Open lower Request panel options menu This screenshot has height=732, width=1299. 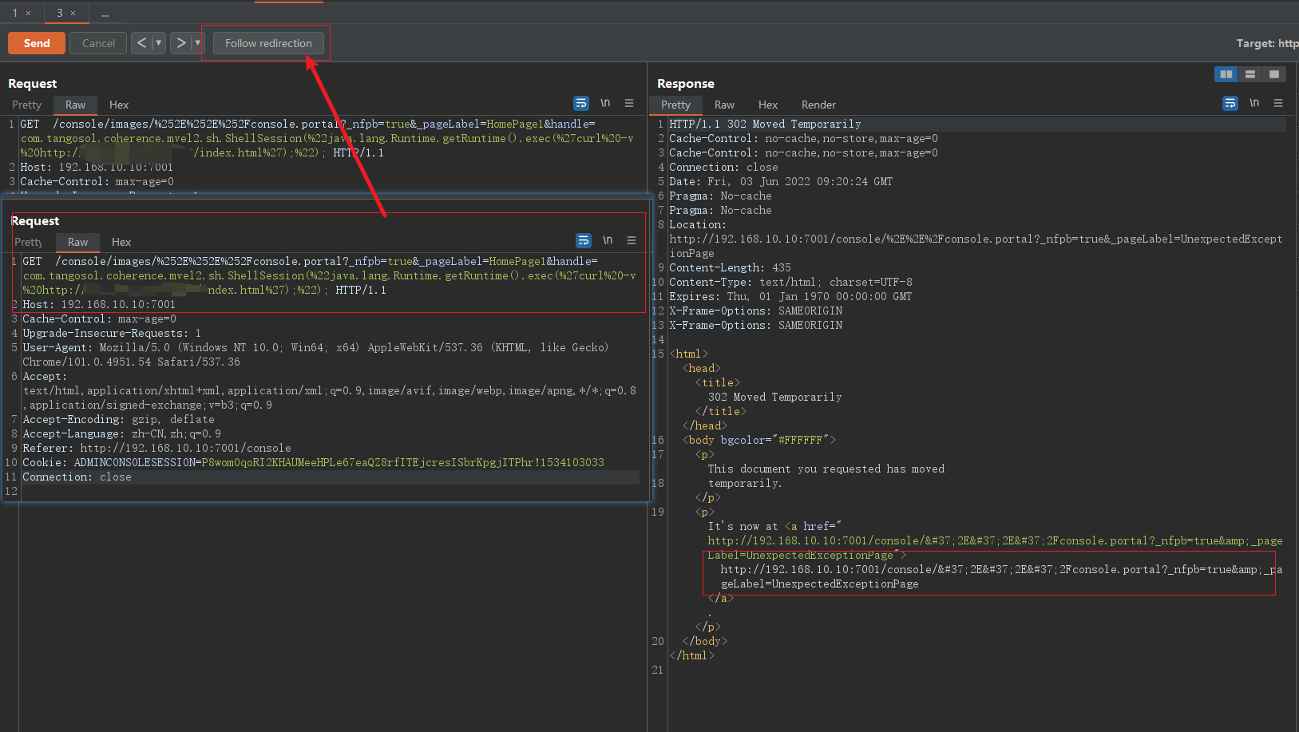pyautogui.click(x=632, y=240)
